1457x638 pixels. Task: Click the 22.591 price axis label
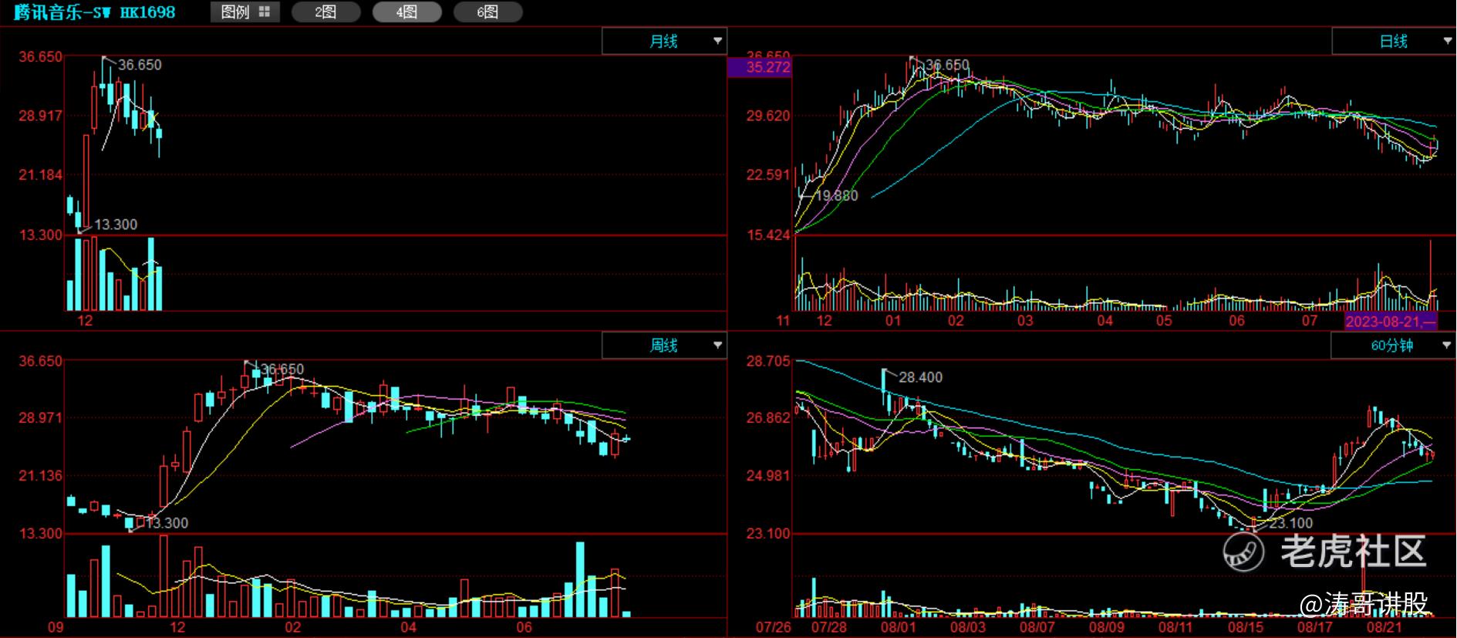tap(768, 175)
